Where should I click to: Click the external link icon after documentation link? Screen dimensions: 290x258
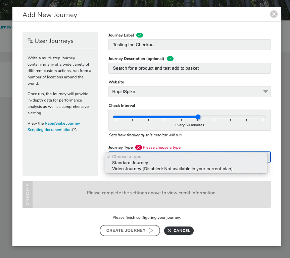74,130
